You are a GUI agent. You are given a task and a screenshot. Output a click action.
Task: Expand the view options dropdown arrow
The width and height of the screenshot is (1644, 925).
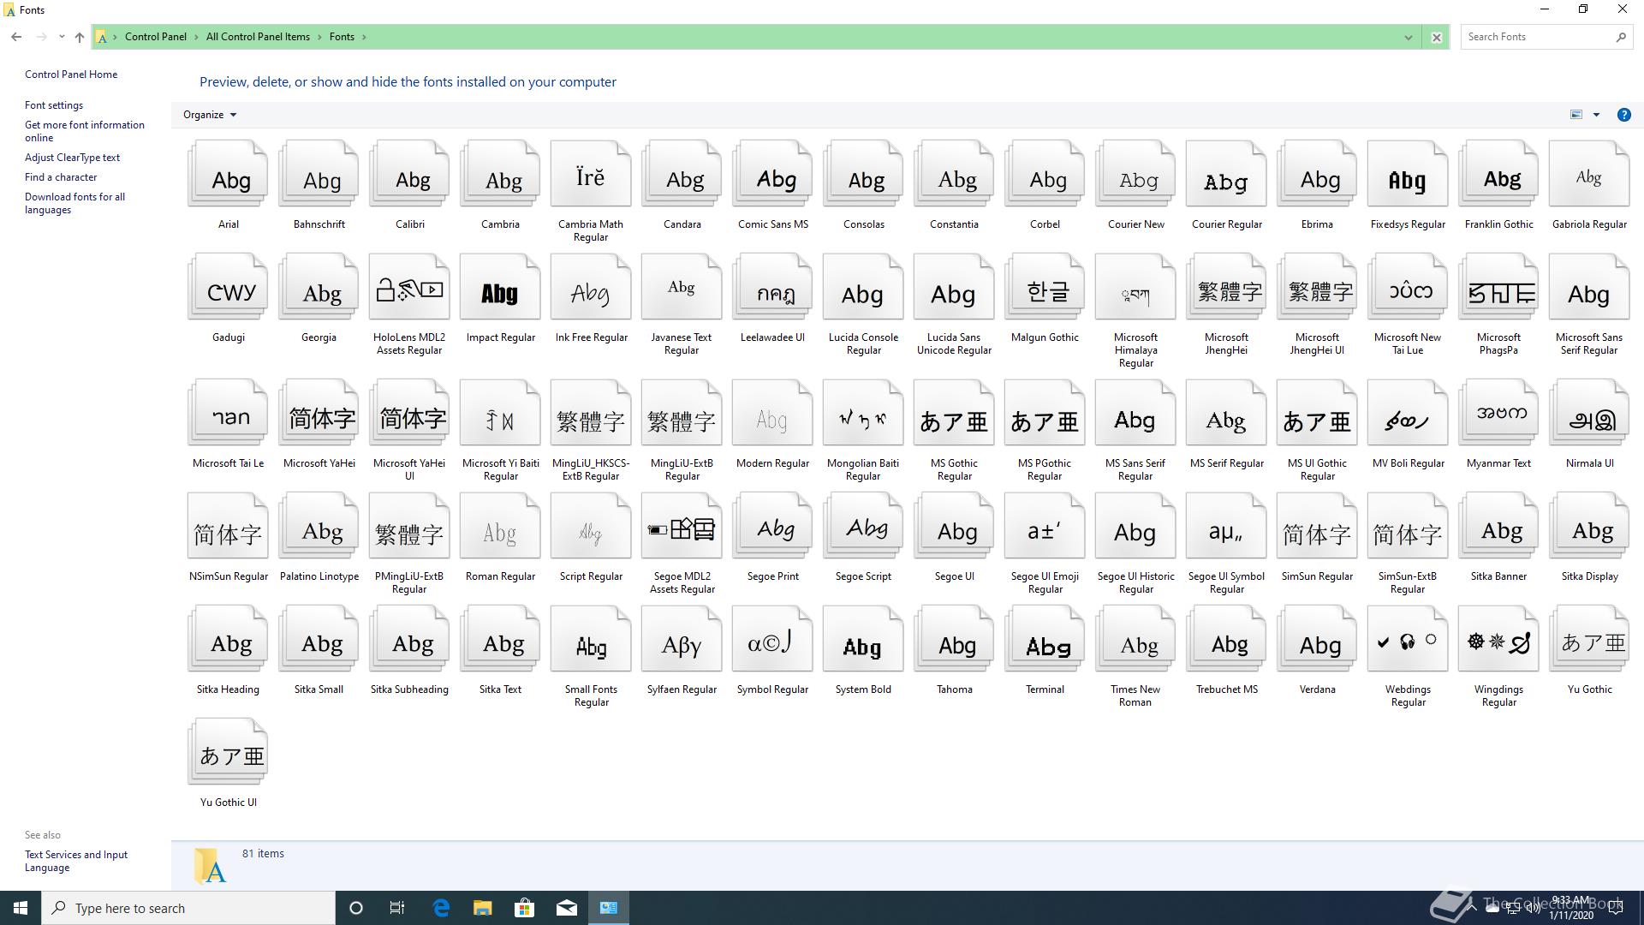(1596, 115)
